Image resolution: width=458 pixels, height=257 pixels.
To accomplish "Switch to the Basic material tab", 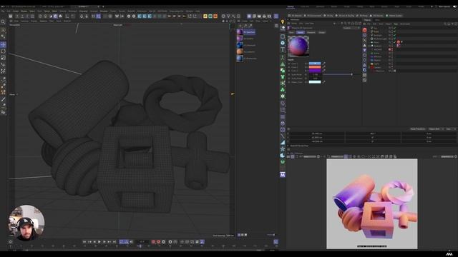I will coord(291,32).
